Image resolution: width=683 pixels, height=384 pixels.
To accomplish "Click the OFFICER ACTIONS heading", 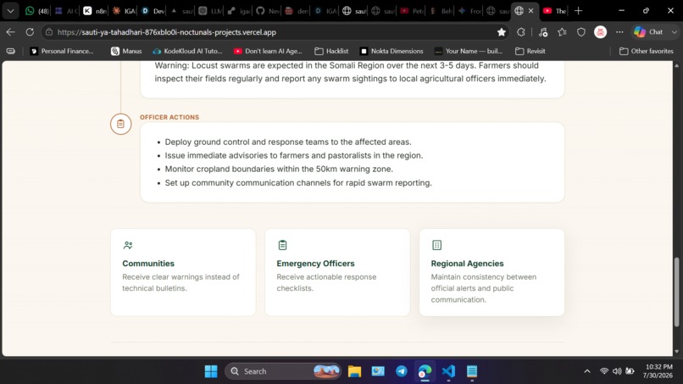I will pyautogui.click(x=169, y=117).
